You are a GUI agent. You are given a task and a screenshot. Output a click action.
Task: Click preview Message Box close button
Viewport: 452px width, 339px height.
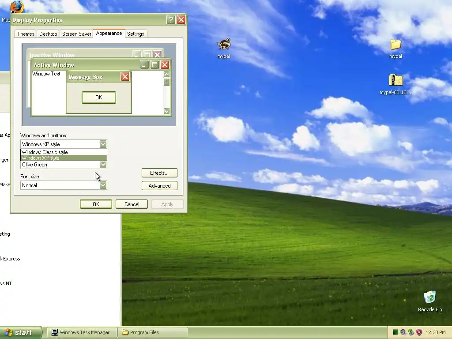[125, 77]
